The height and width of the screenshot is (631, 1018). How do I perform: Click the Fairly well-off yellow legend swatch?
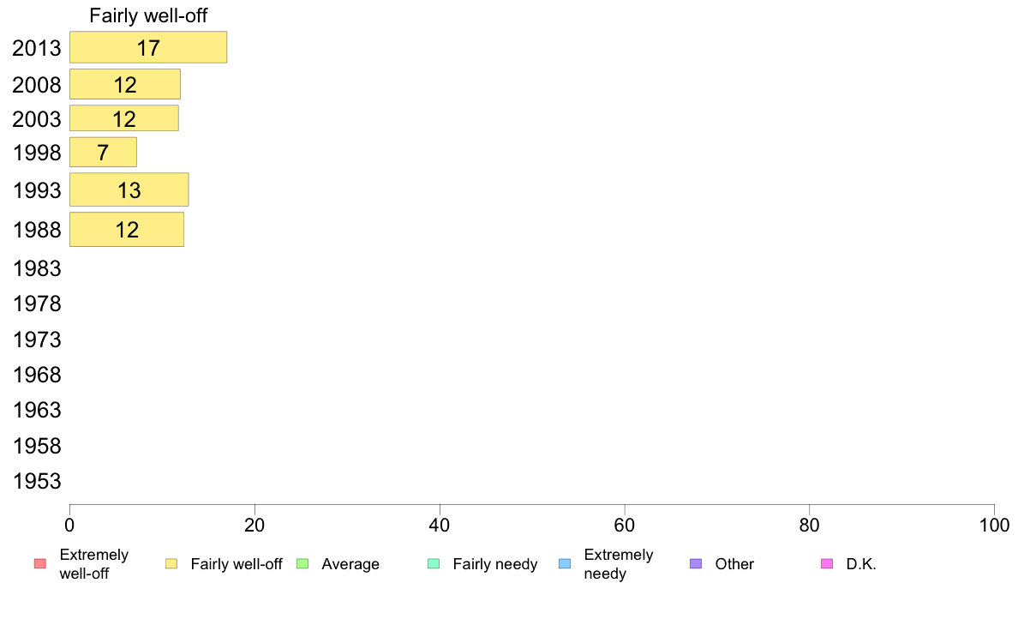[171, 563]
